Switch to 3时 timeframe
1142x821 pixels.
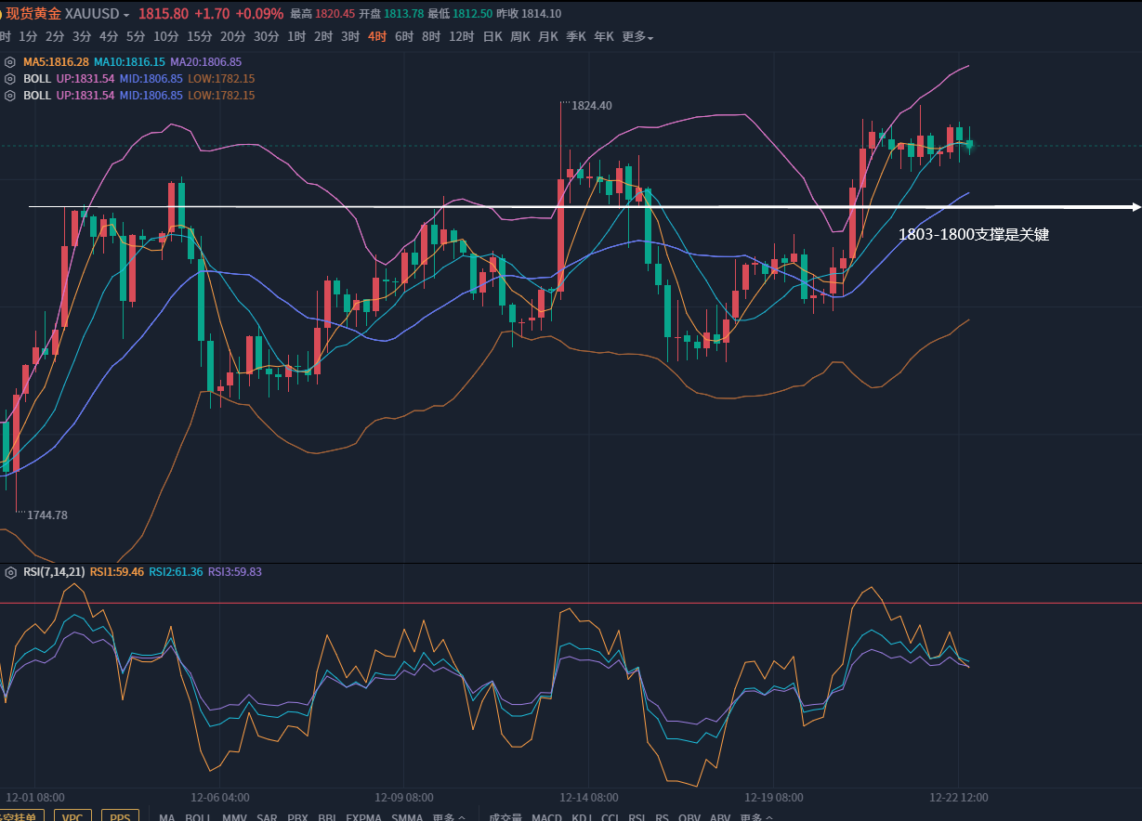pyautogui.click(x=350, y=37)
